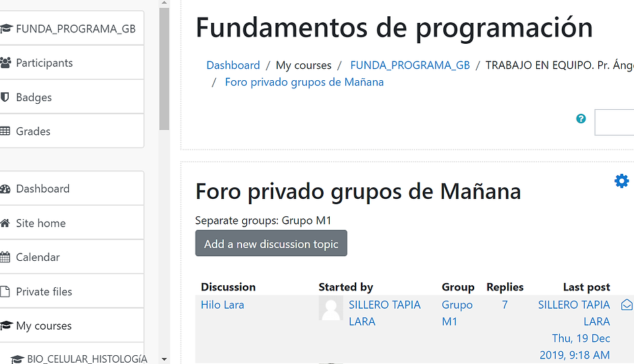634x364 pixels.
Task: Click the sidebar scrollbar down arrow
Action: click(x=164, y=359)
